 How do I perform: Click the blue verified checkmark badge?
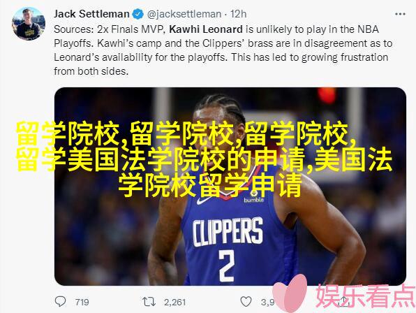pos(138,14)
